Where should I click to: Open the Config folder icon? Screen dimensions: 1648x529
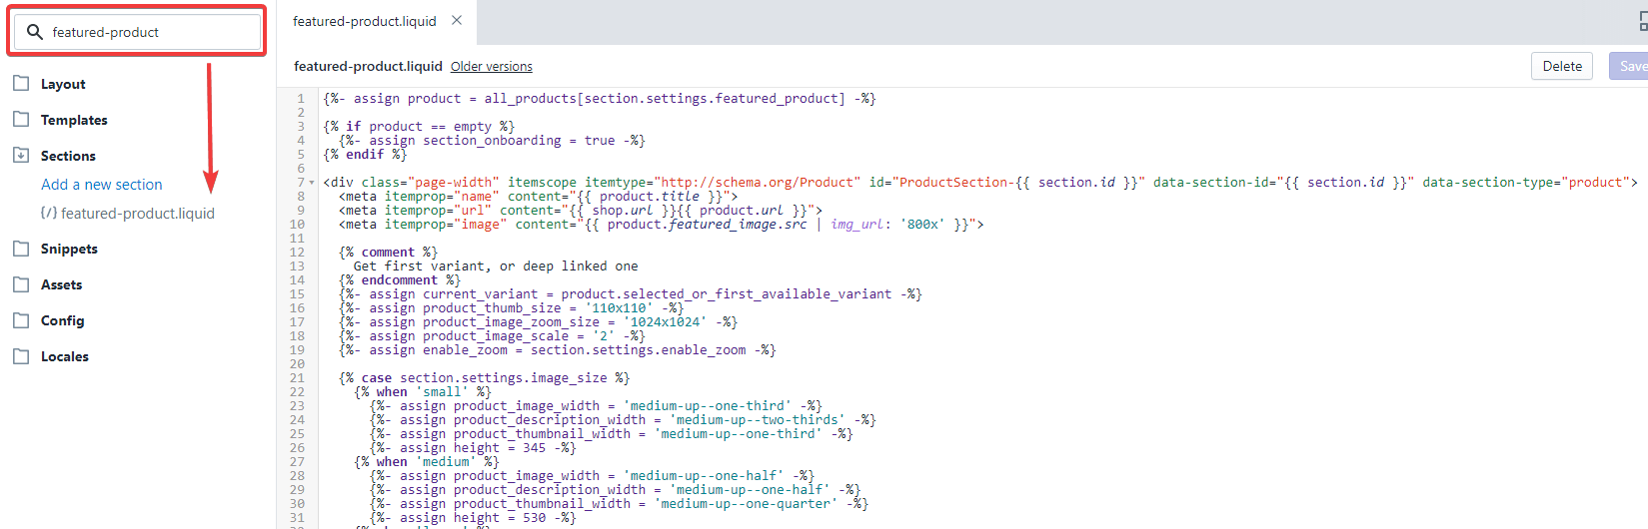[21, 320]
